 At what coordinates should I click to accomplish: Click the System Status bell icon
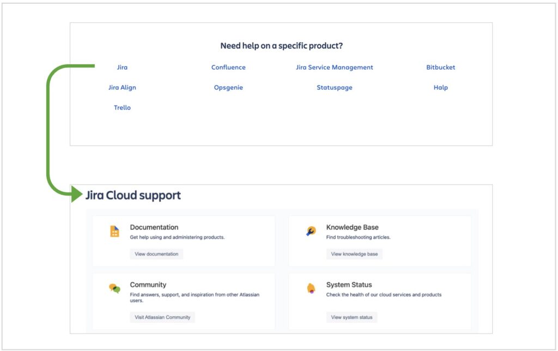click(x=311, y=288)
